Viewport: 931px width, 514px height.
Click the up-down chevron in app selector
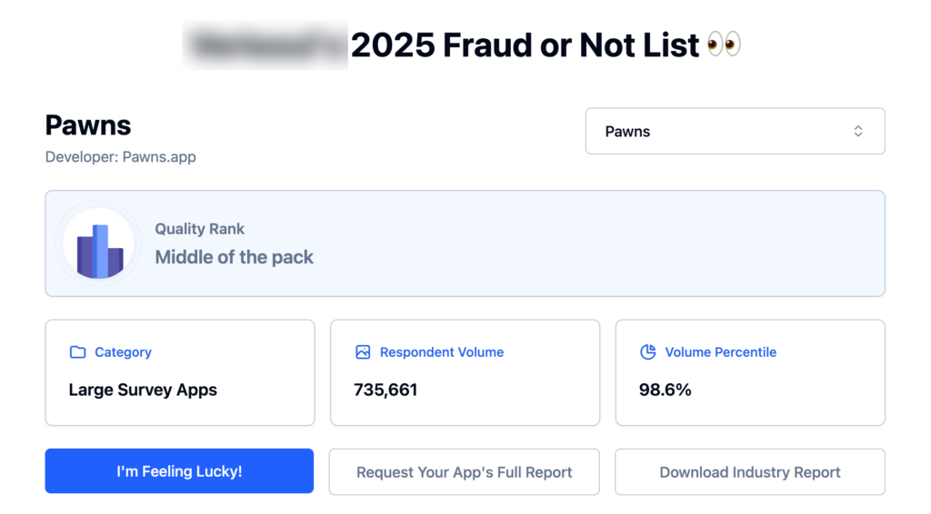click(857, 132)
